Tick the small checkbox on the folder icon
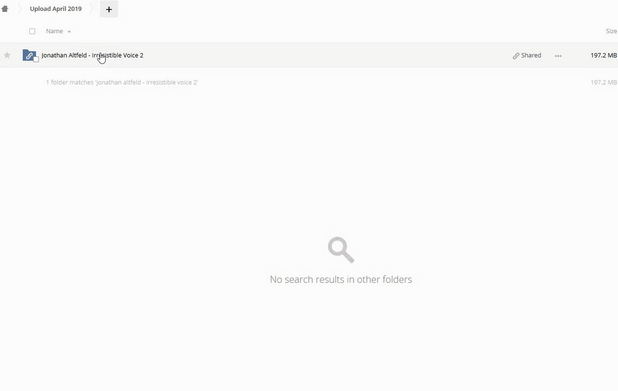This screenshot has height=391, width=618. pos(36,59)
